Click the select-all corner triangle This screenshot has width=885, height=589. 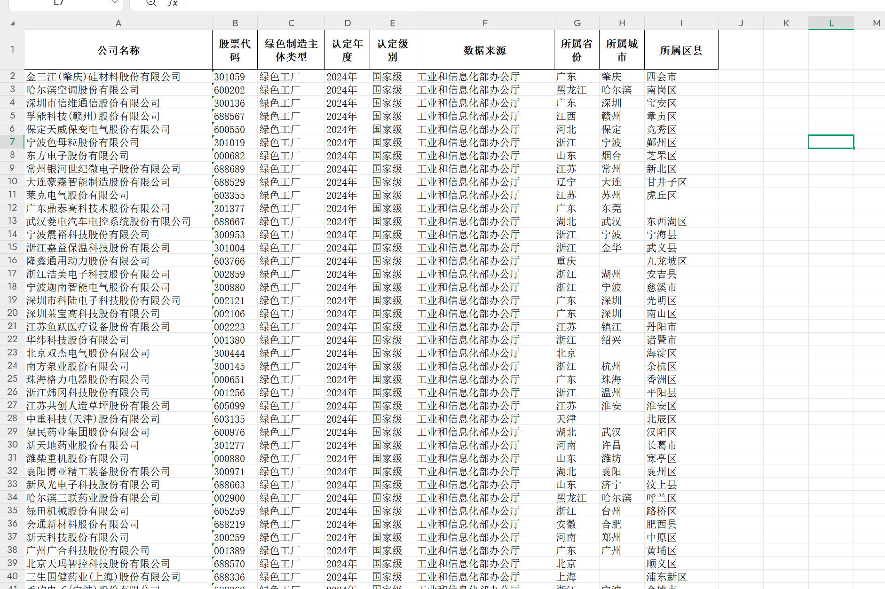click(x=13, y=23)
